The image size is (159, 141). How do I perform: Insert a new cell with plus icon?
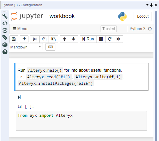(x=24, y=39)
